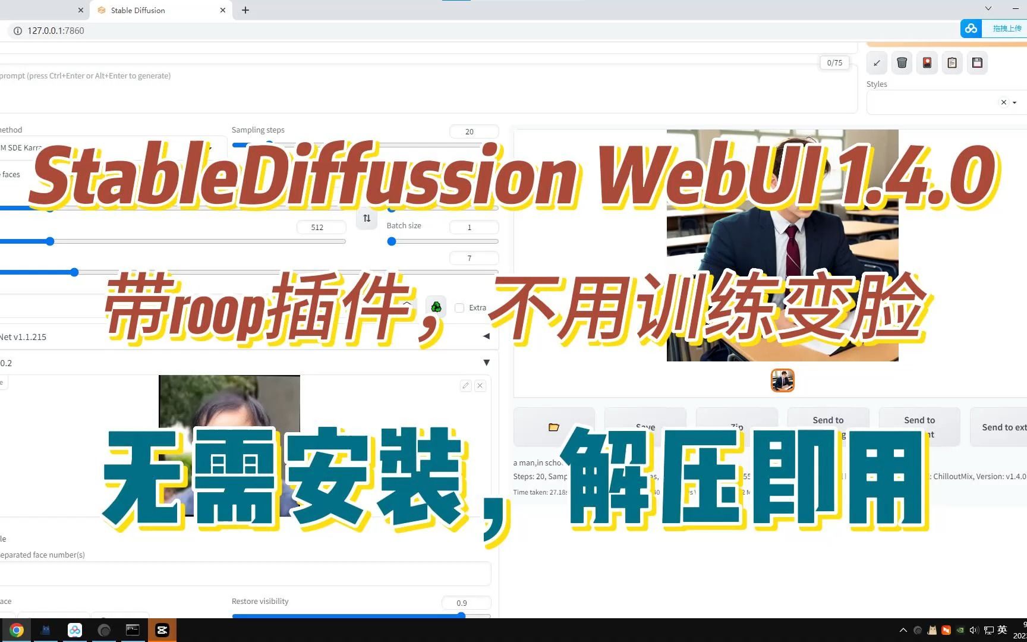1027x642 pixels.
Task: Click the green recycle icon to reuse seed
Action: pos(436,307)
